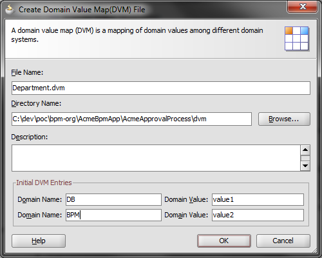Cancel the DVM file creation

pyautogui.click(x=283, y=241)
